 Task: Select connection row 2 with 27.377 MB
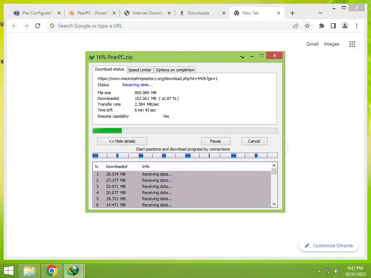click(x=182, y=180)
